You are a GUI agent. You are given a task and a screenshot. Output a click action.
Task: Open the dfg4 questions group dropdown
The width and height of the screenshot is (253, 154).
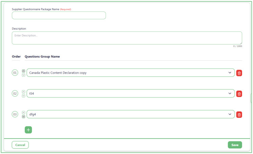pos(131,114)
